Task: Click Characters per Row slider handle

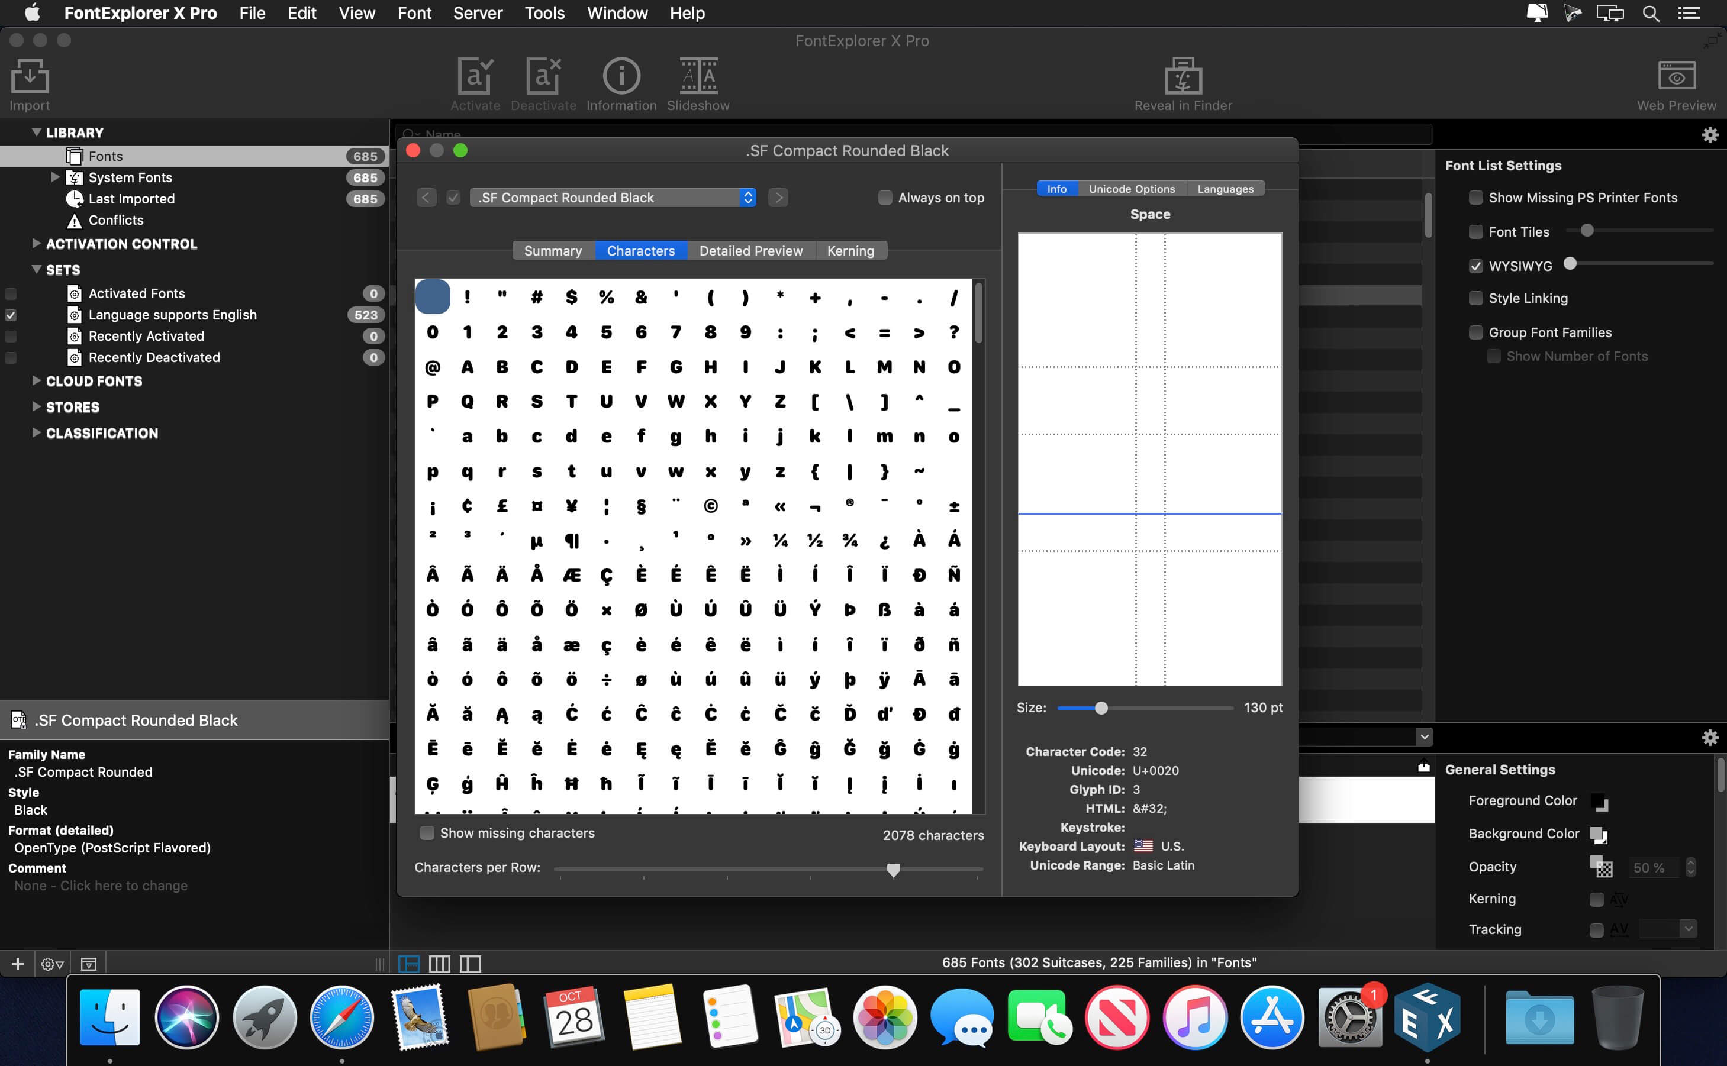Action: [x=893, y=870]
